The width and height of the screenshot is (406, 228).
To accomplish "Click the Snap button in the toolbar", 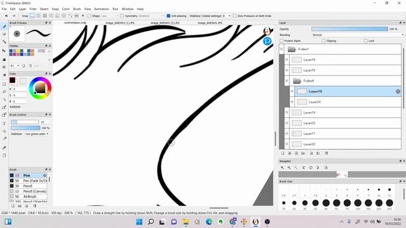I will tap(25, 16).
